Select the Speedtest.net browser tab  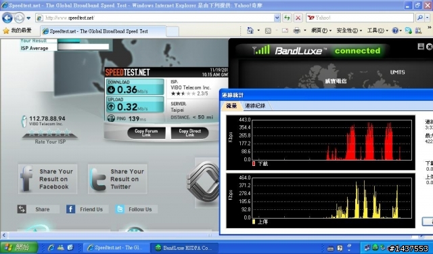104,31
